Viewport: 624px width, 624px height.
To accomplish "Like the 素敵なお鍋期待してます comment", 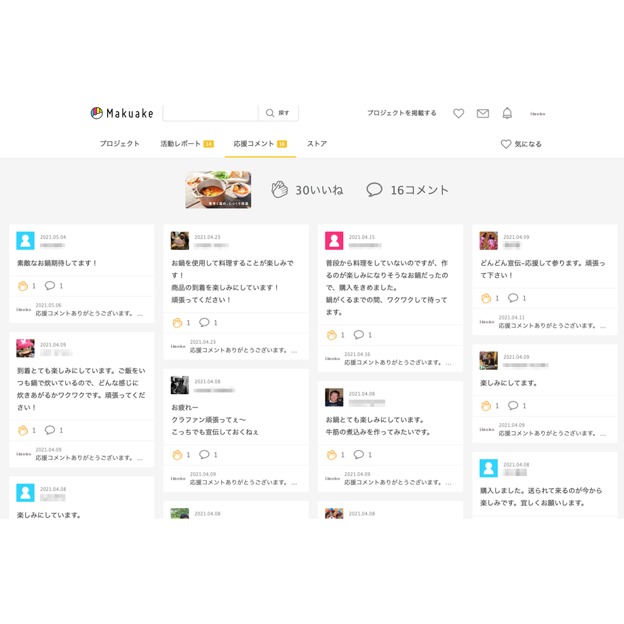I will click(x=23, y=286).
